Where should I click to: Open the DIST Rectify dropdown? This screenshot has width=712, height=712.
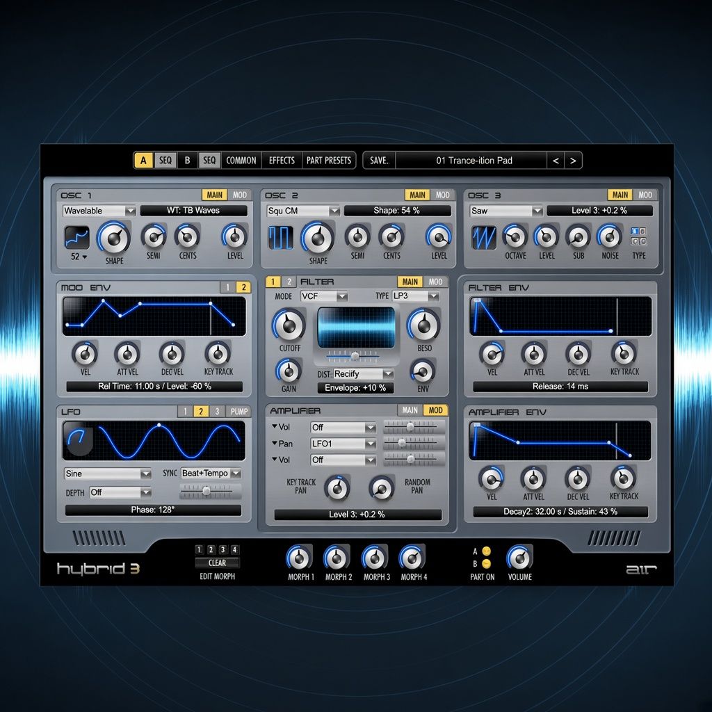pos(363,373)
